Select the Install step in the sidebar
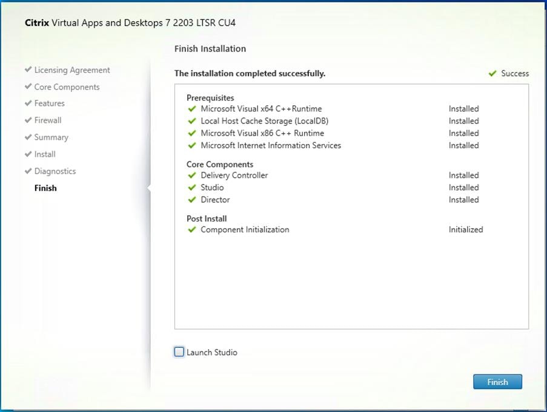 43,154
